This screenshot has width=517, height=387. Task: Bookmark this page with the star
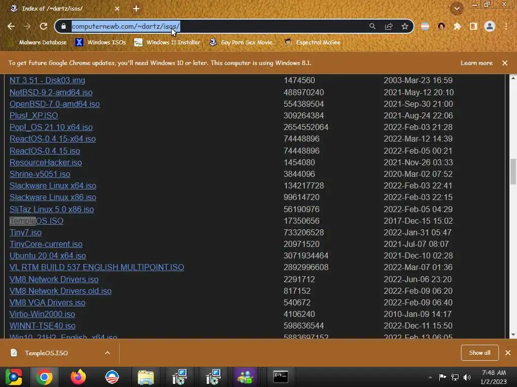(x=405, y=26)
